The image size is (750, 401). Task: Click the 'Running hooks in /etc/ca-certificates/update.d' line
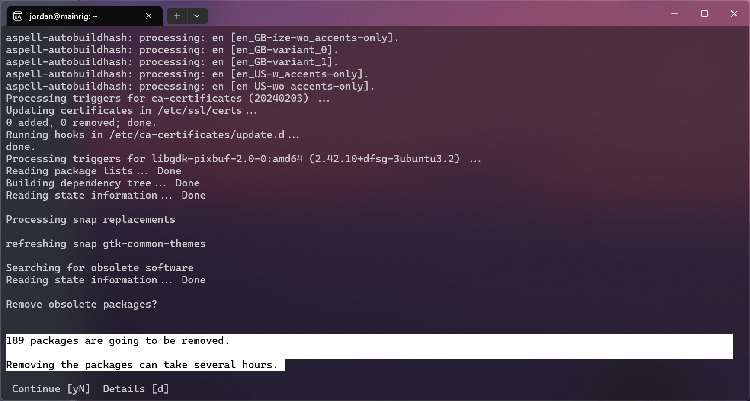153,135
